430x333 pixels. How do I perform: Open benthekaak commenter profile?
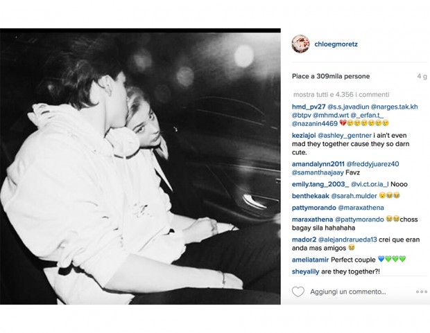click(311, 196)
